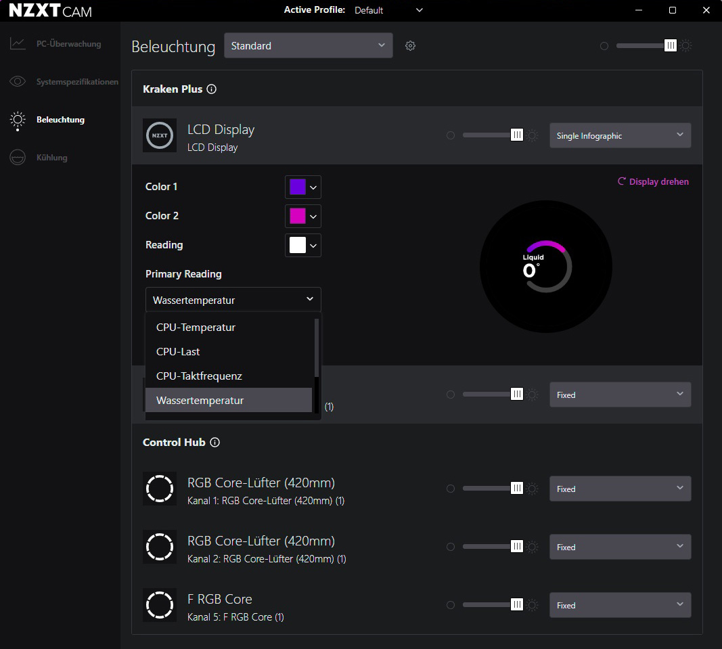Select the NZXT LCD Display device icon
Image resolution: width=722 pixels, height=649 pixels.
[x=159, y=135]
